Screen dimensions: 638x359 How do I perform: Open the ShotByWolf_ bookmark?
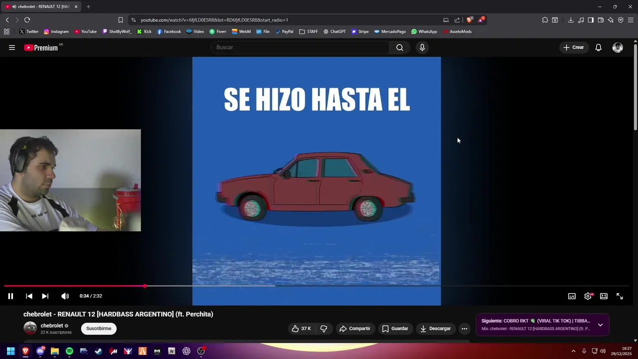tap(117, 31)
